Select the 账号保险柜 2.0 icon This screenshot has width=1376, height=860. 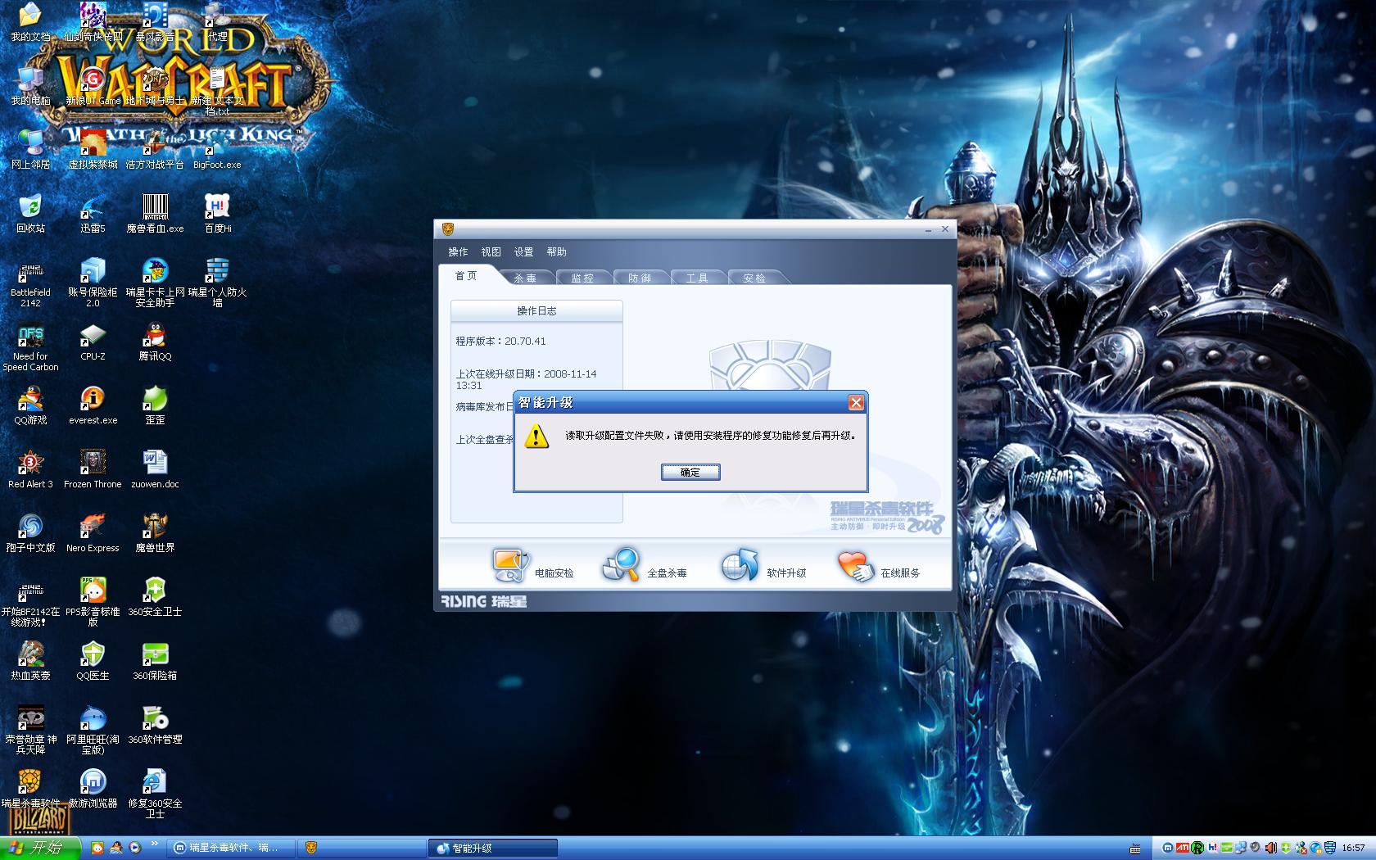pyautogui.click(x=93, y=283)
